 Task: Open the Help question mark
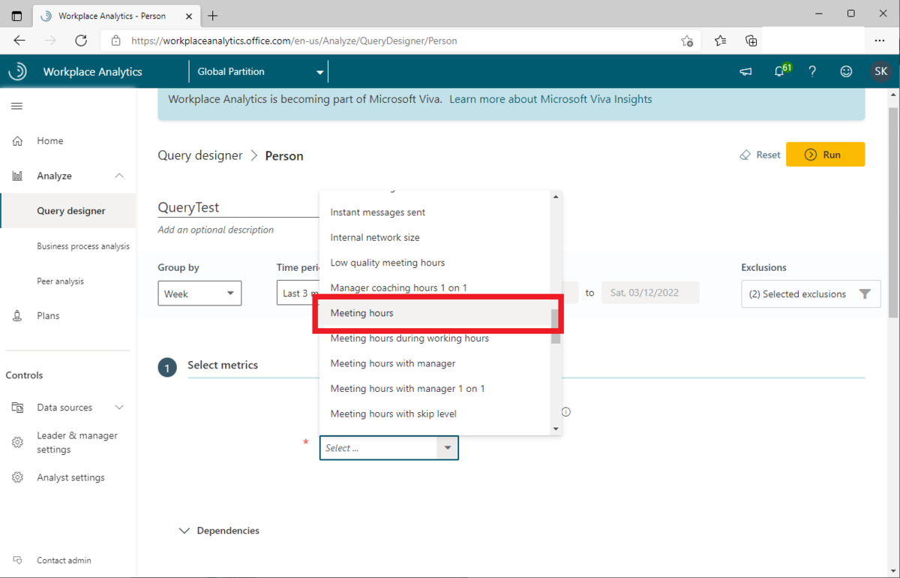point(812,71)
